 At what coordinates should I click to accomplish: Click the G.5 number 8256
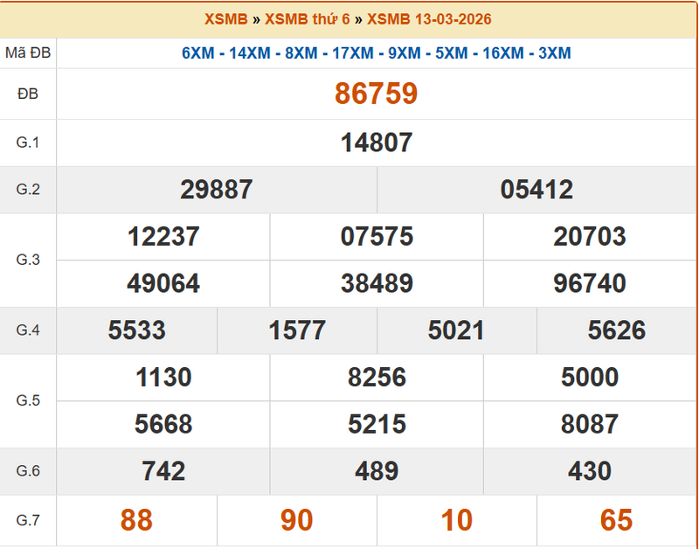coord(377,377)
